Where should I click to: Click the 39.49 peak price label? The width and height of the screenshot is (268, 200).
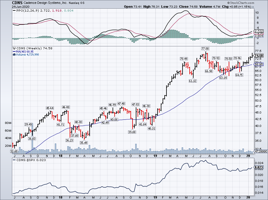[x=28, y=125]
